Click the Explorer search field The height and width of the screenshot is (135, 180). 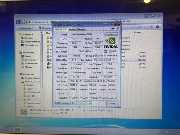139,21
